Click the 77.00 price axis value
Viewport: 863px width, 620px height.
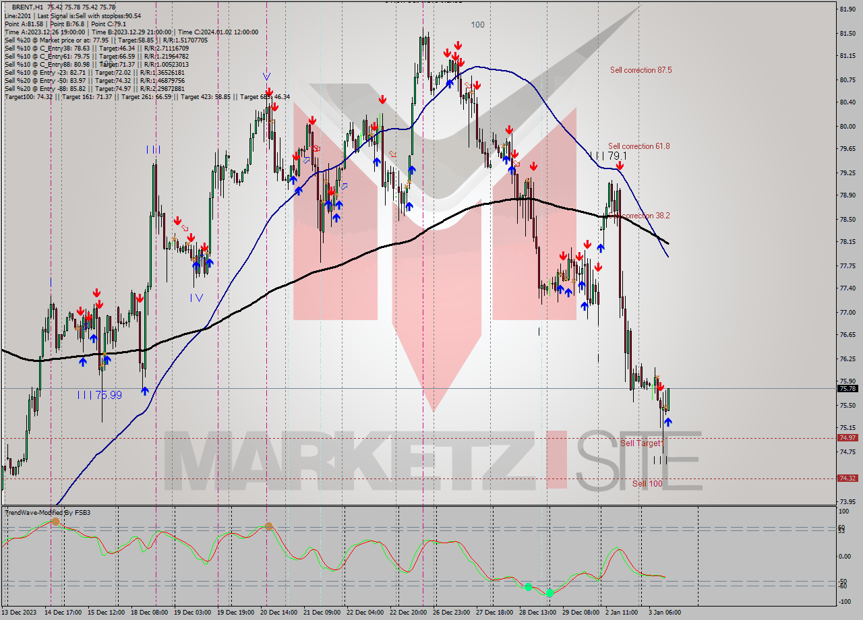[847, 313]
